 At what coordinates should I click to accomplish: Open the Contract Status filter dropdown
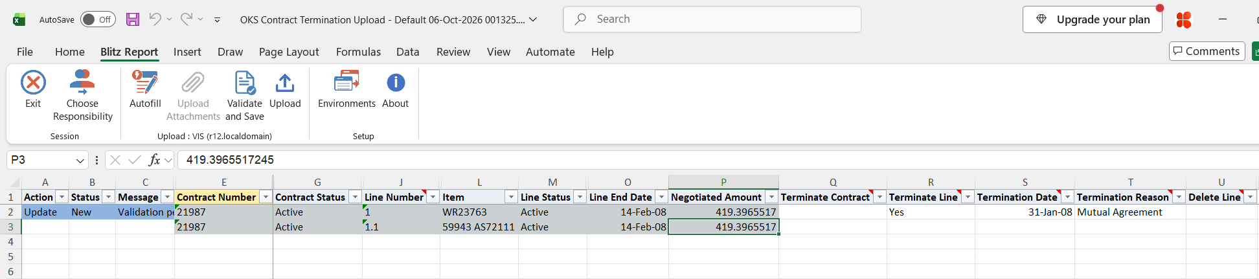(355, 197)
